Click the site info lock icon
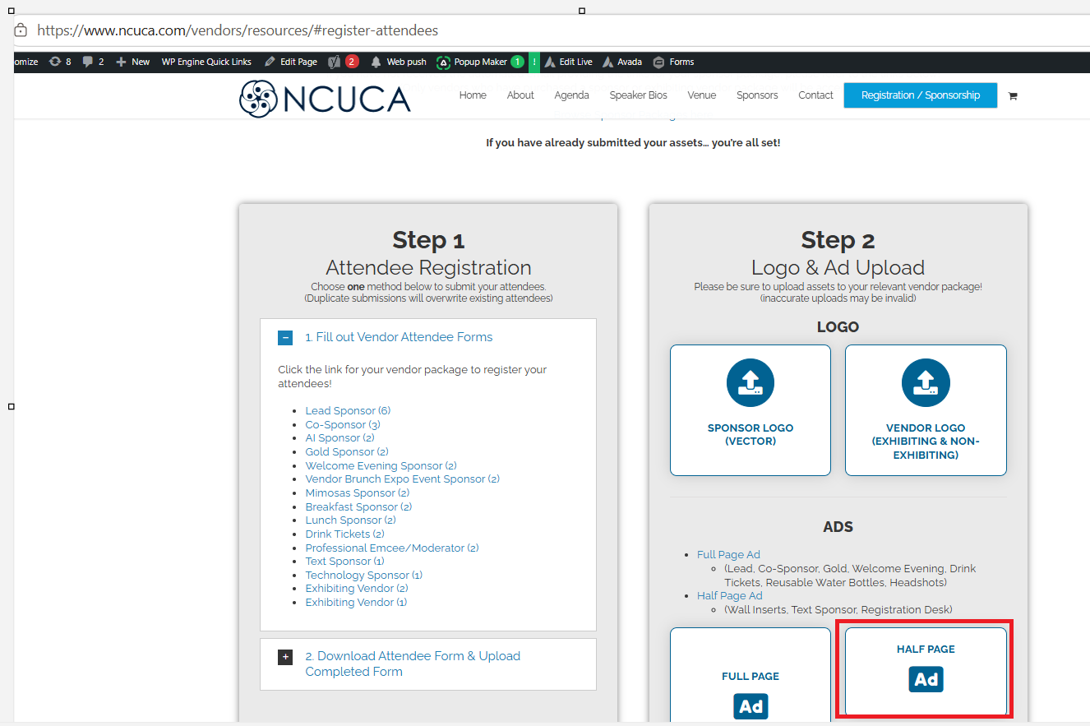The width and height of the screenshot is (1090, 726). 21,30
